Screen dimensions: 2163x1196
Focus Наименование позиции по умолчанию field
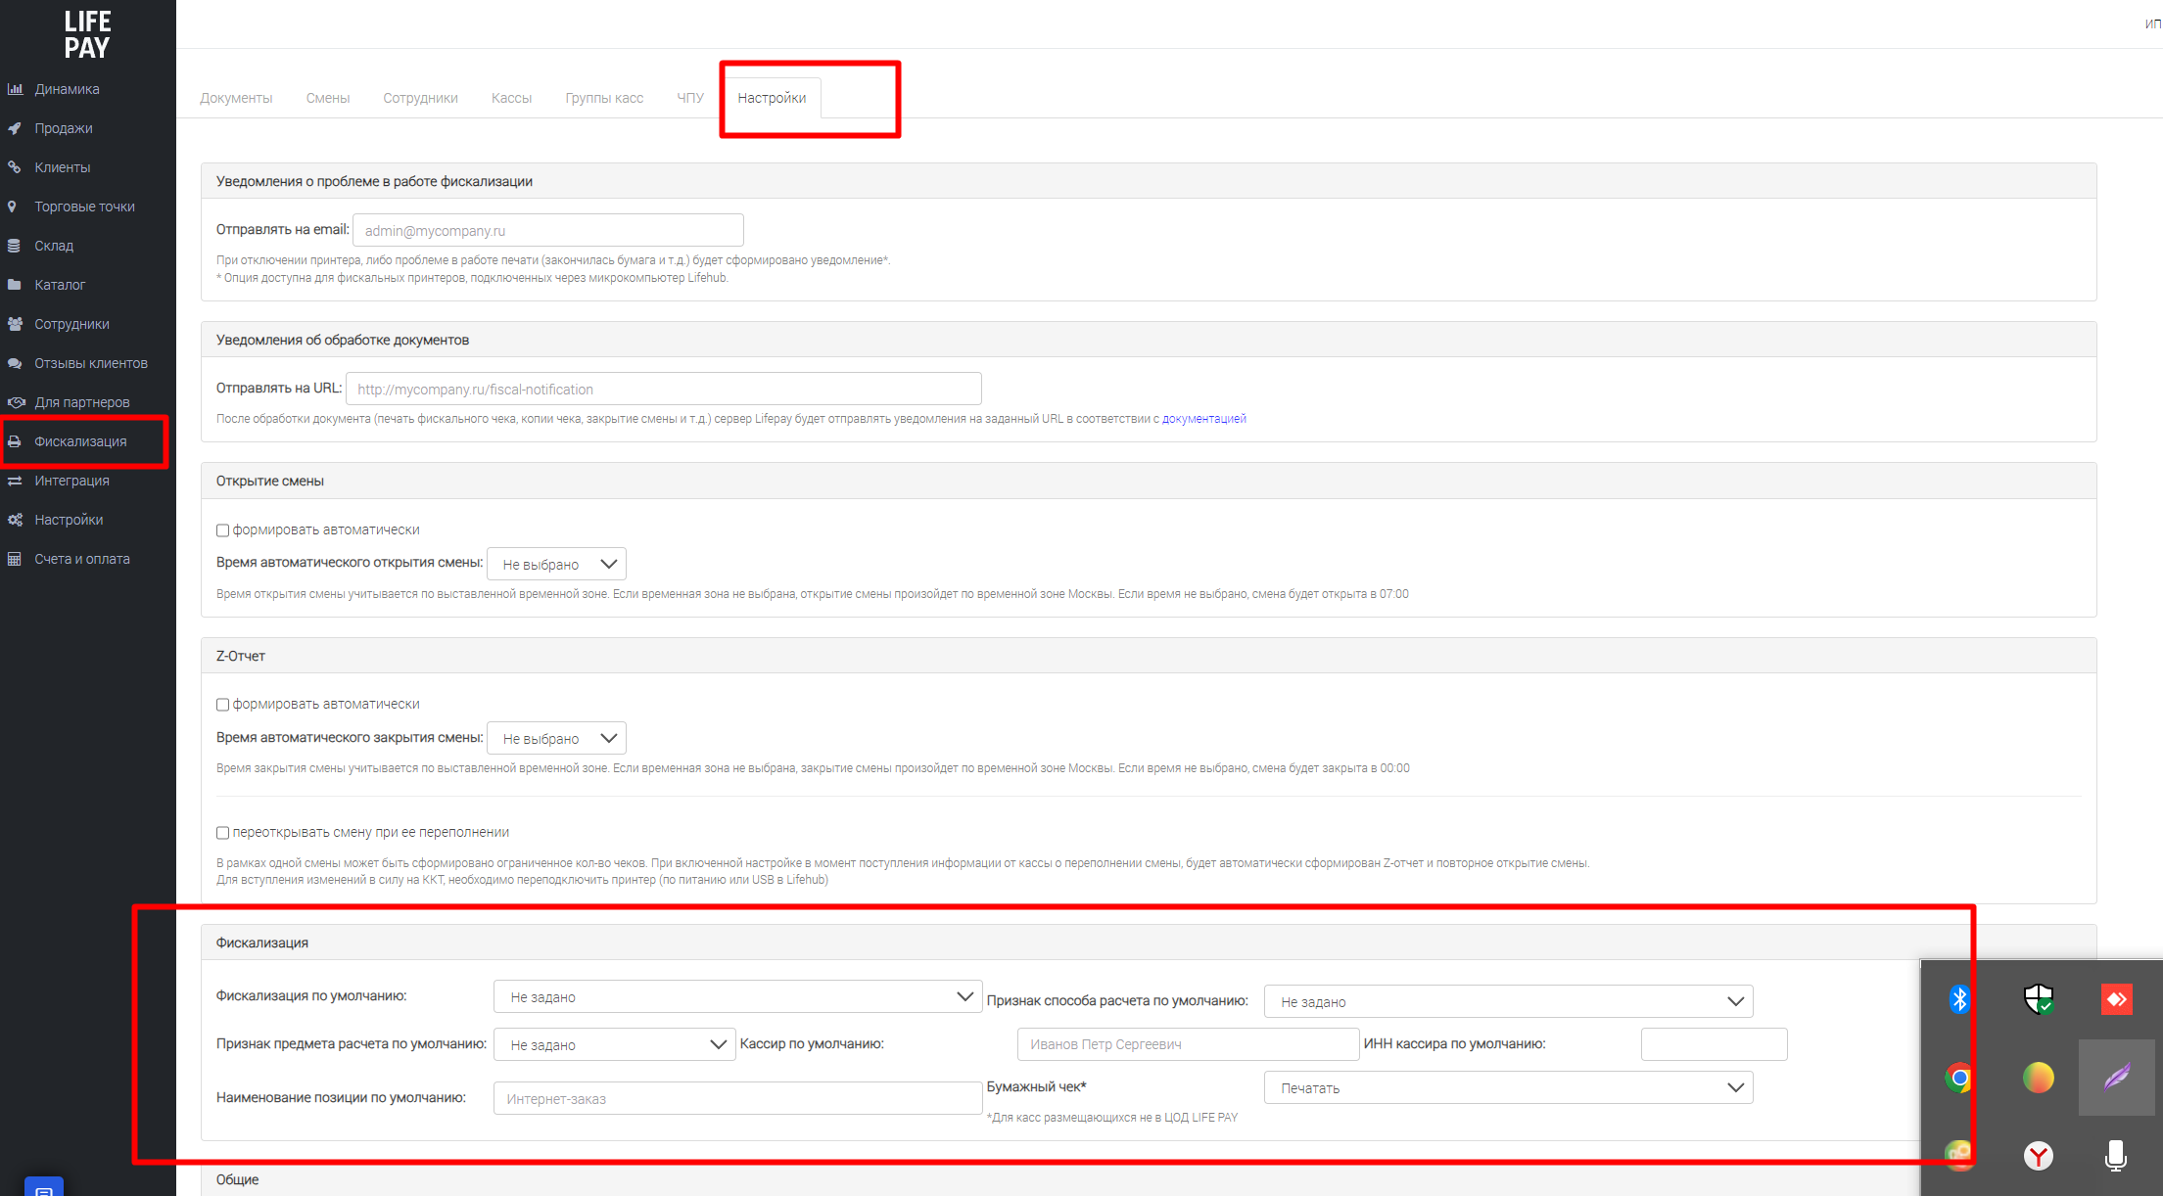point(737,1098)
